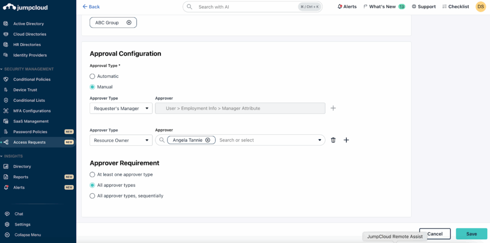This screenshot has height=243, width=490.
Task: Open the Resource Owner approver type dropdown
Action: (121, 140)
